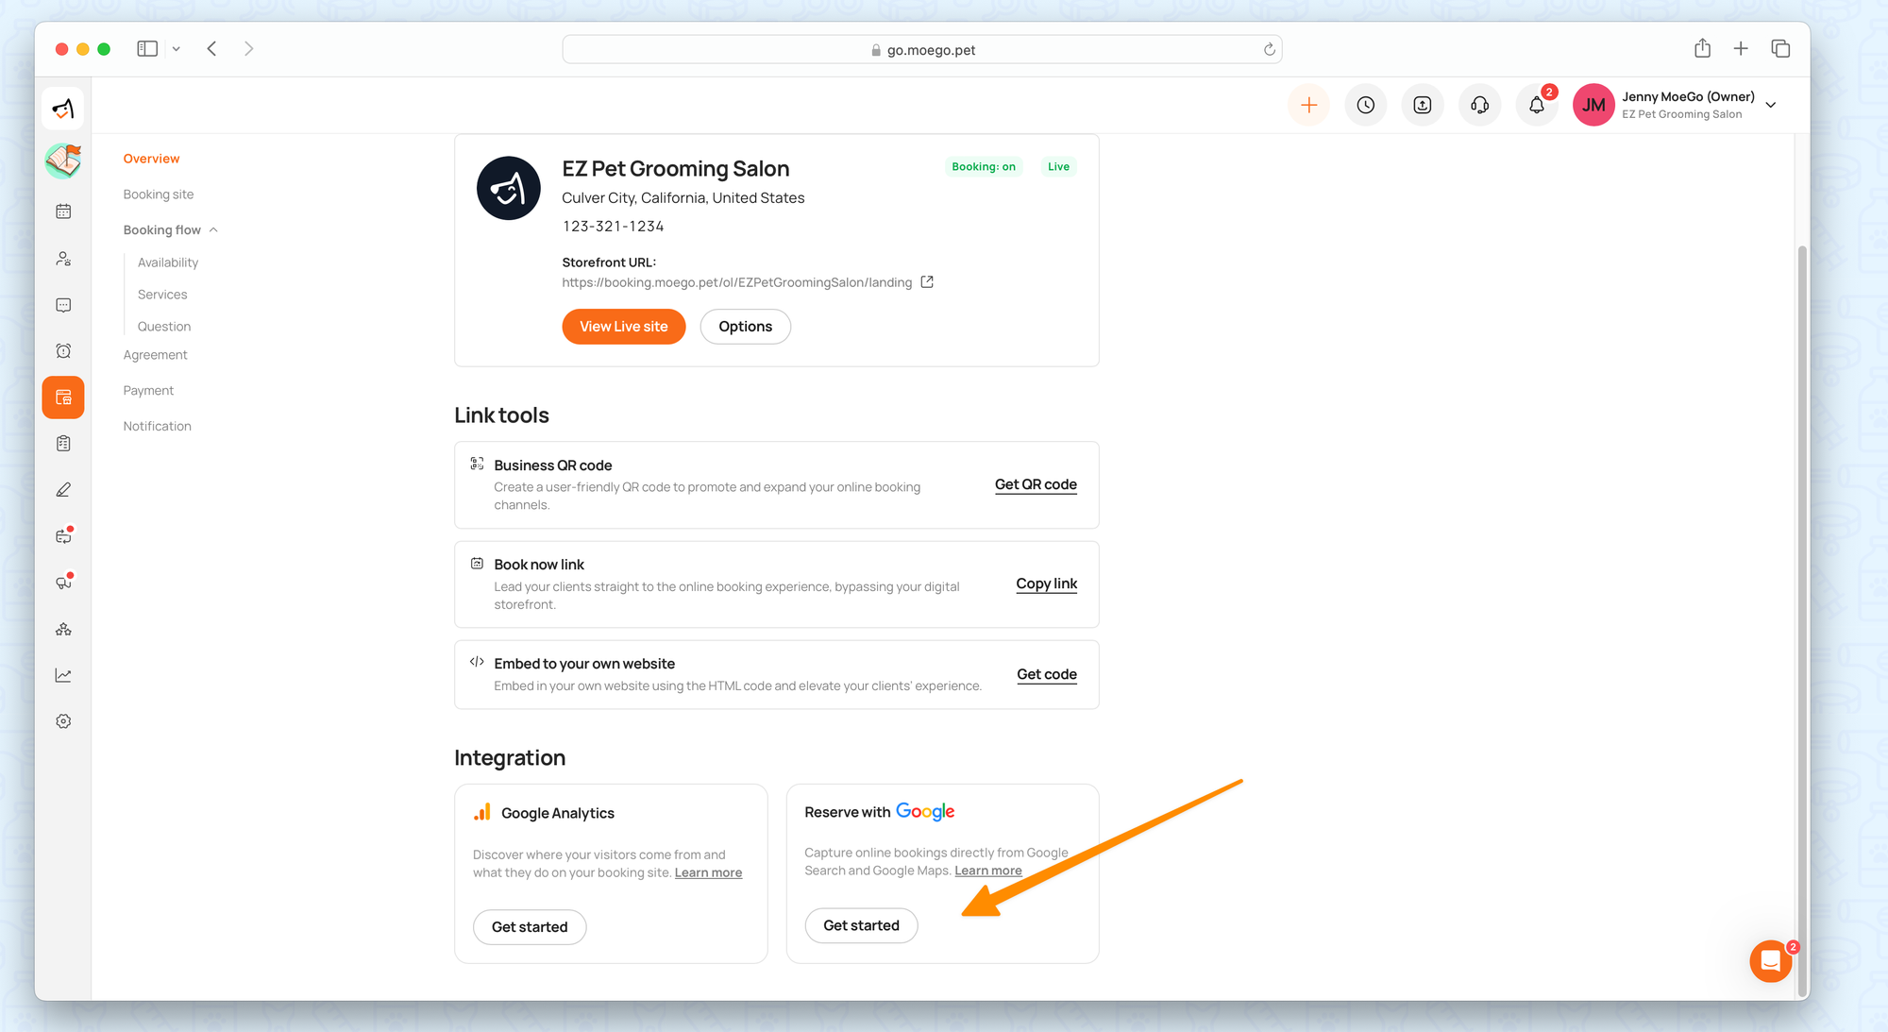Open storefront URL external link icon
The width and height of the screenshot is (1888, 1032).
coord(927,282)
